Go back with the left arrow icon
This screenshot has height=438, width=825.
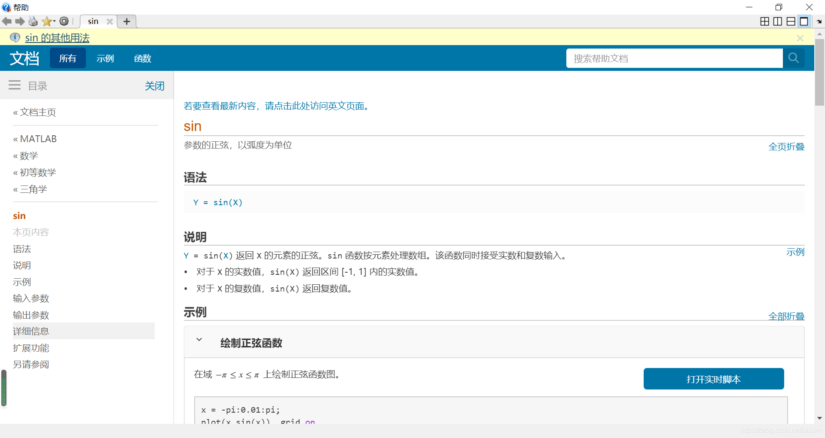pyautogui.click(x=7, y=21)
